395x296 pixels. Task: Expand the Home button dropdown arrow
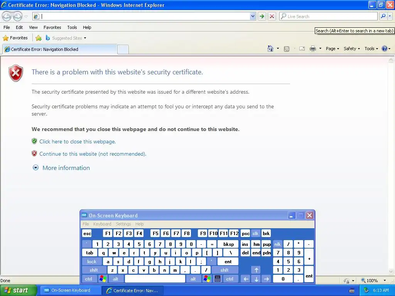coord(278,49)
